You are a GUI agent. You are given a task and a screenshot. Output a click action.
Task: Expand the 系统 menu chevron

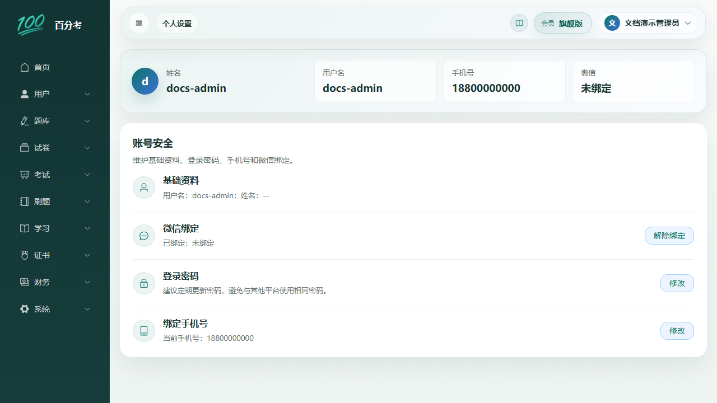(87, 309)
